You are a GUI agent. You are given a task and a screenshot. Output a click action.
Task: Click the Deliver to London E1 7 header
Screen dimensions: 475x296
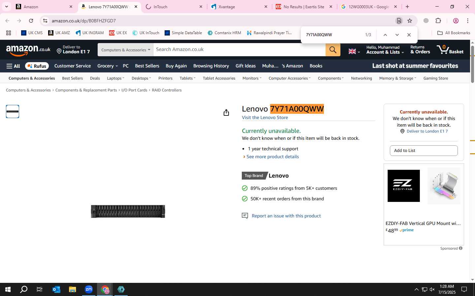point(73,50)
